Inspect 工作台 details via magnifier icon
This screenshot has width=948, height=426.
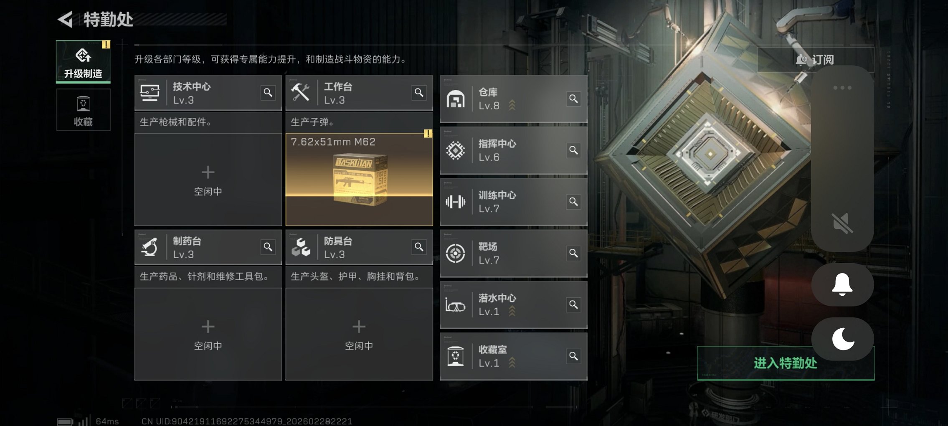tap(419, 93)
